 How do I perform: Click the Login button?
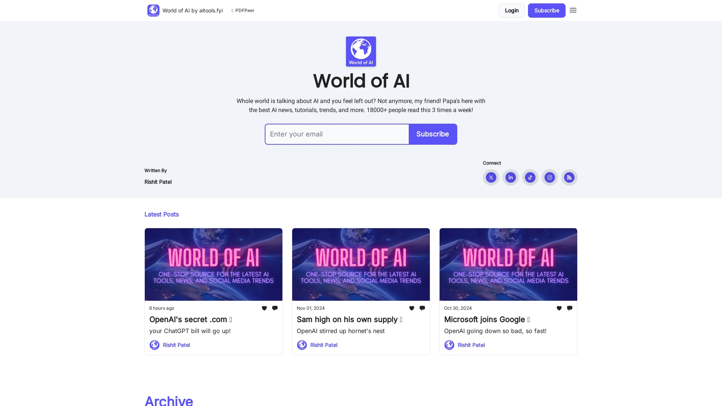(512, 11)
